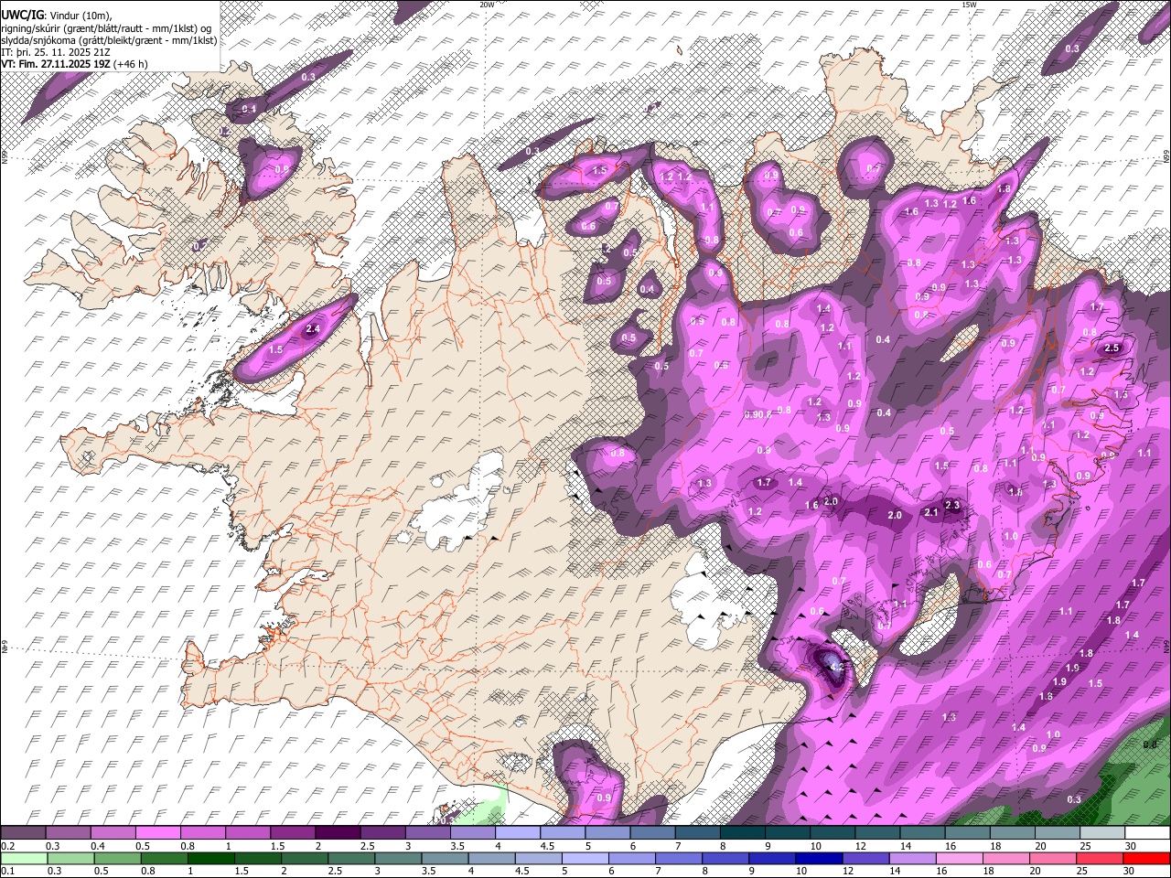1171x878 pixels.
Task: Click the light pink 16–18 swatch in bottom legend
Action: (x=960, y=859)
